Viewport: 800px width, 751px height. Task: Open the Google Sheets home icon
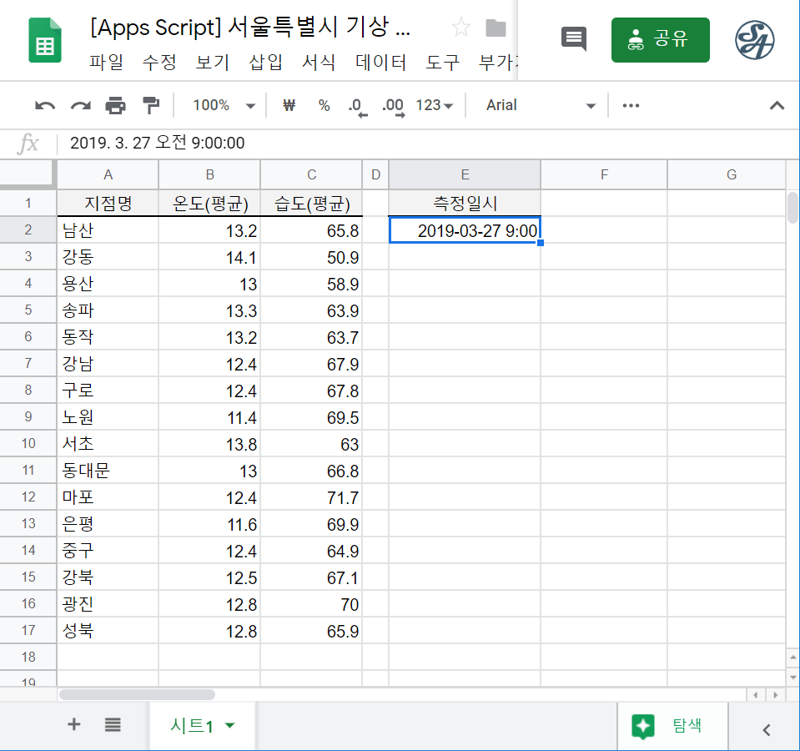[x=45, y=40]
